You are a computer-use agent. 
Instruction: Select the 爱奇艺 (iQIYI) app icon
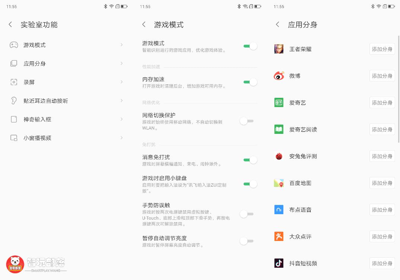(278, 102)
